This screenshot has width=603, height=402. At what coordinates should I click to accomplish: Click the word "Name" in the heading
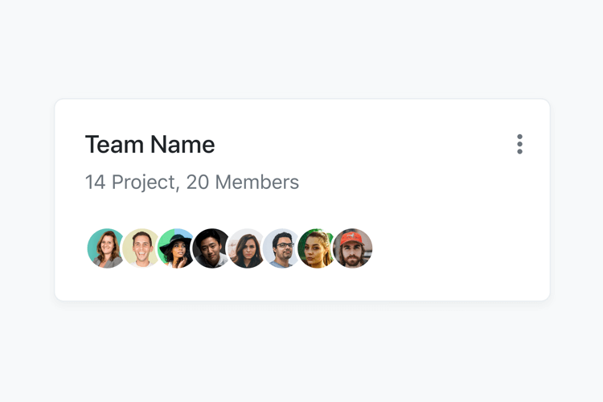tap(183, 145)
